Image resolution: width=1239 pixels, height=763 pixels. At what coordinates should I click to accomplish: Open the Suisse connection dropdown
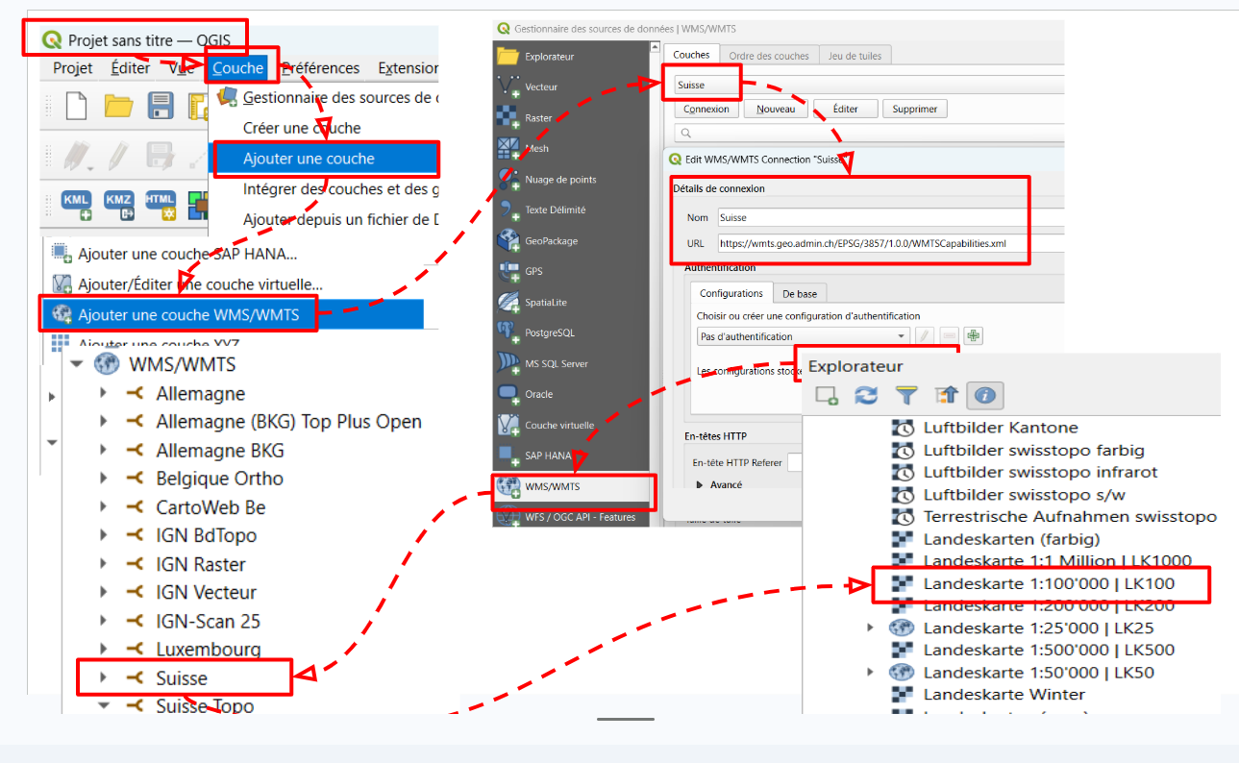pyautogui.click(x=869, y=85)
